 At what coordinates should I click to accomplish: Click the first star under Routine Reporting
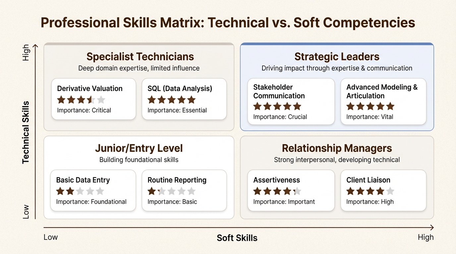(x=151, y=191)
